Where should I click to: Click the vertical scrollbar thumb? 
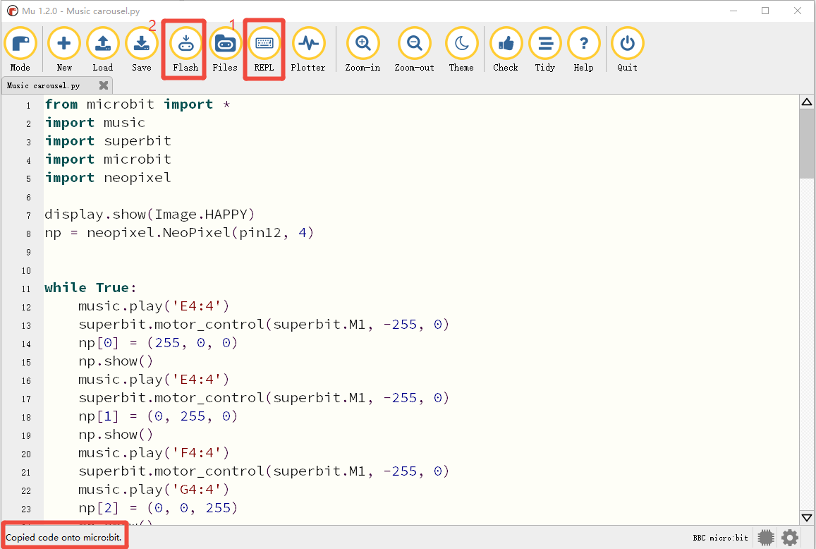807,144
